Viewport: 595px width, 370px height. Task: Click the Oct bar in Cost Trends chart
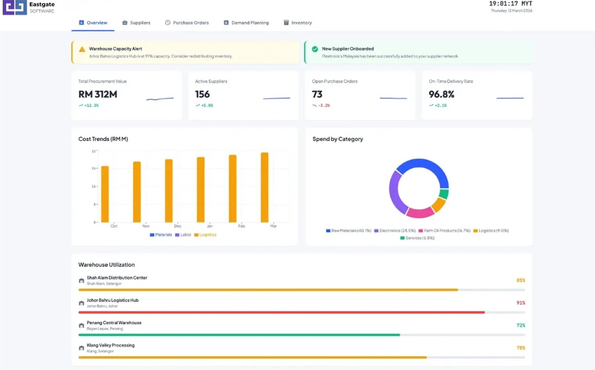point(105,194)
